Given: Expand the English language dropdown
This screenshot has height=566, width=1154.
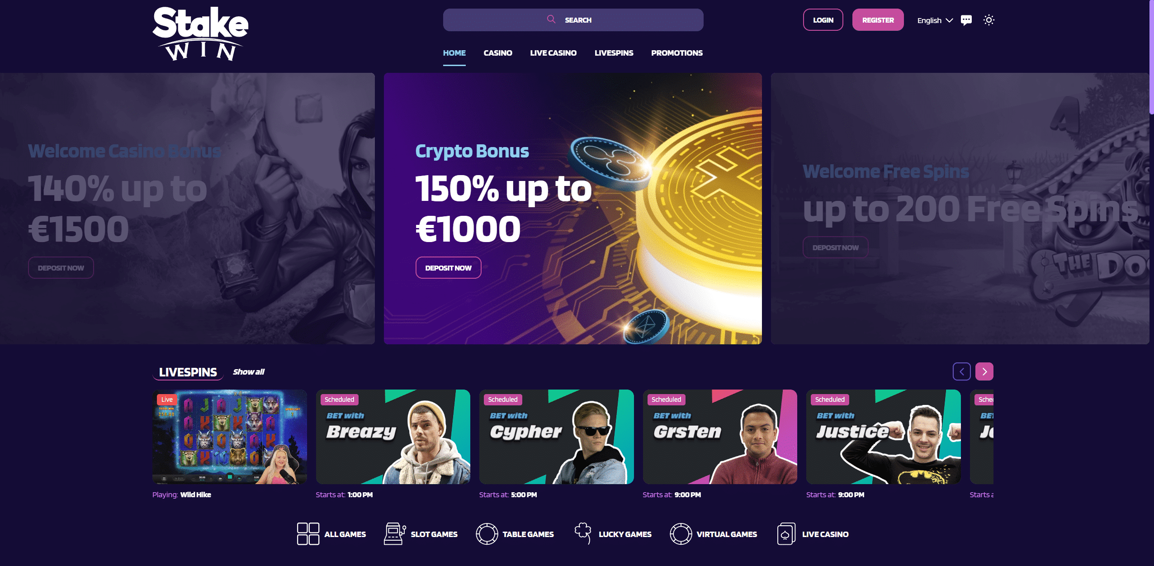Looking at the screenshot, I should (935, 20).
